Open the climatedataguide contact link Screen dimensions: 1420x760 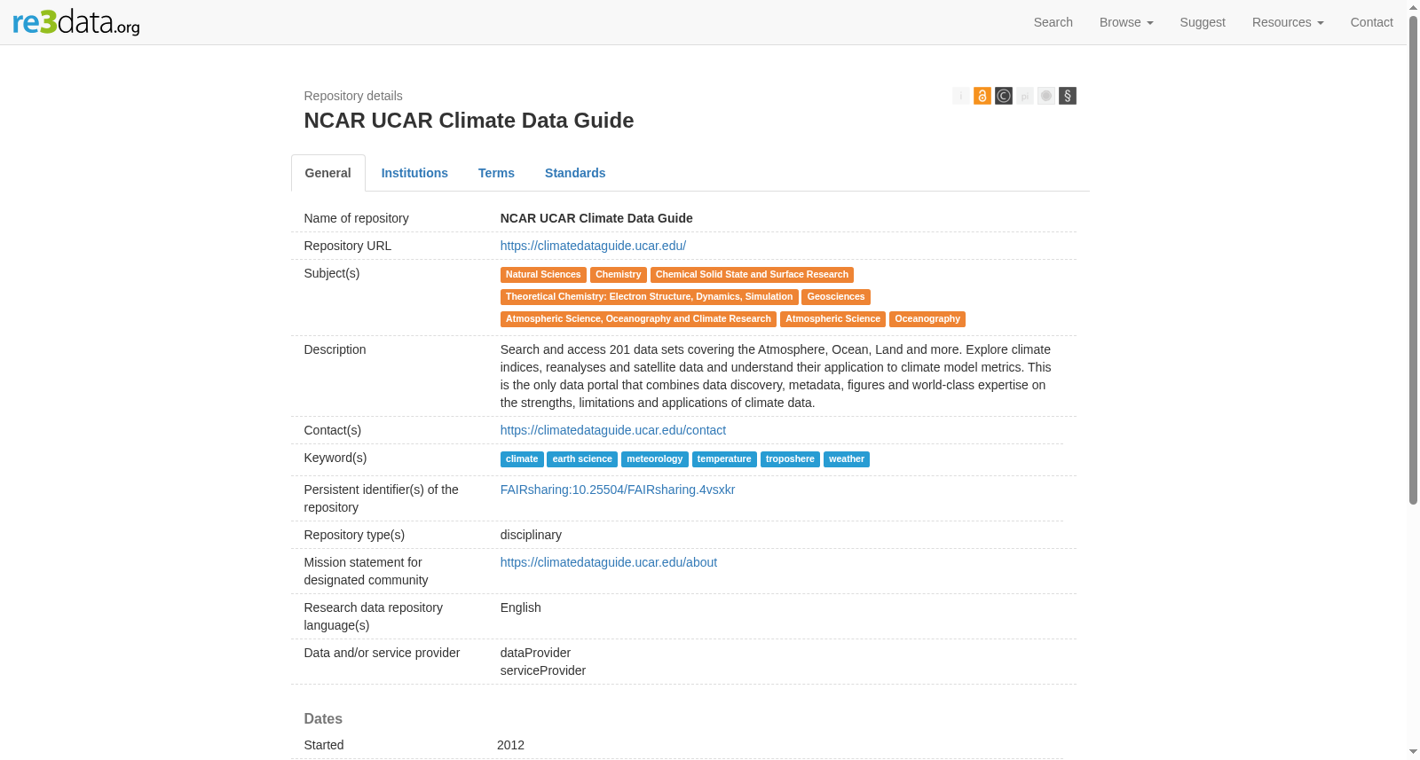[613, 430]
